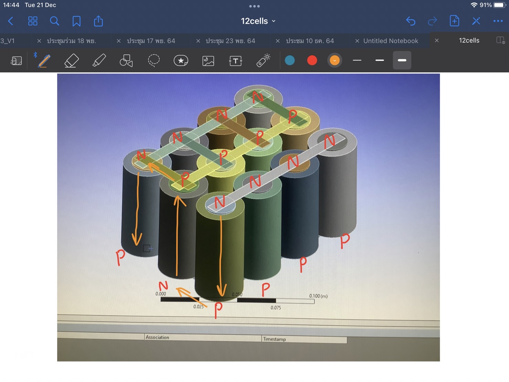Pick the blue pen color
The height and width of the screenshot is (382, 509).
click(290, 60)
